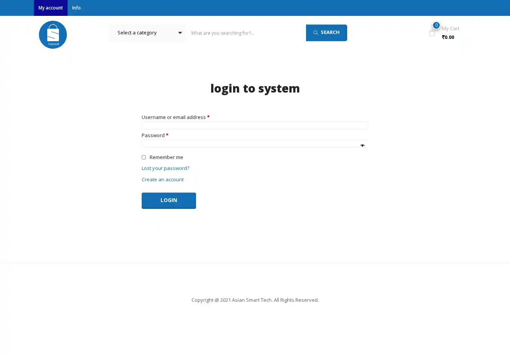
Task: Go to the 'Create an account' link
Action: click(162, 179)
